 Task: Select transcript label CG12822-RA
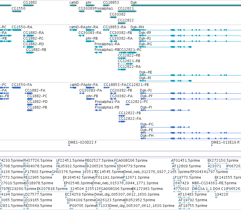click(x=129, y=67)
